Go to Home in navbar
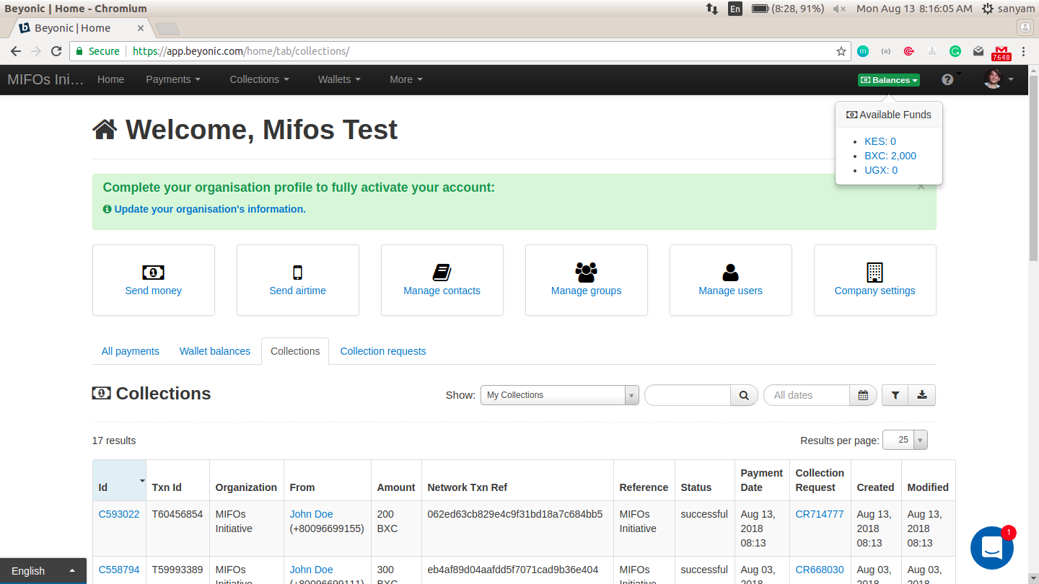1039x584 pixels. pos(111,79)
